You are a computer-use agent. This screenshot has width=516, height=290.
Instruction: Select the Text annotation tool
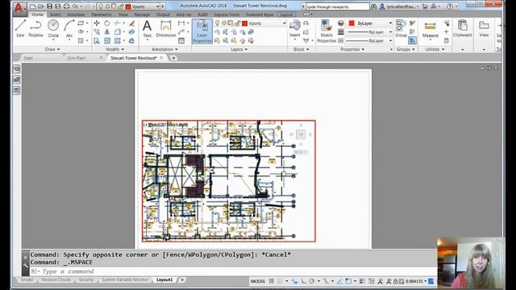point(147,29)
